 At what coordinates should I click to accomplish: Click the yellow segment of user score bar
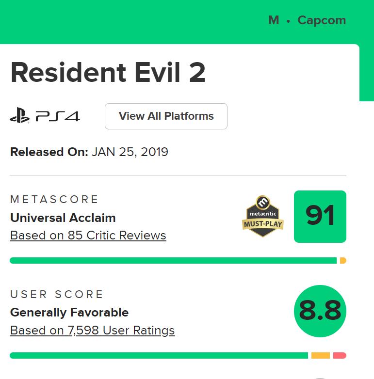coord(321,356)
